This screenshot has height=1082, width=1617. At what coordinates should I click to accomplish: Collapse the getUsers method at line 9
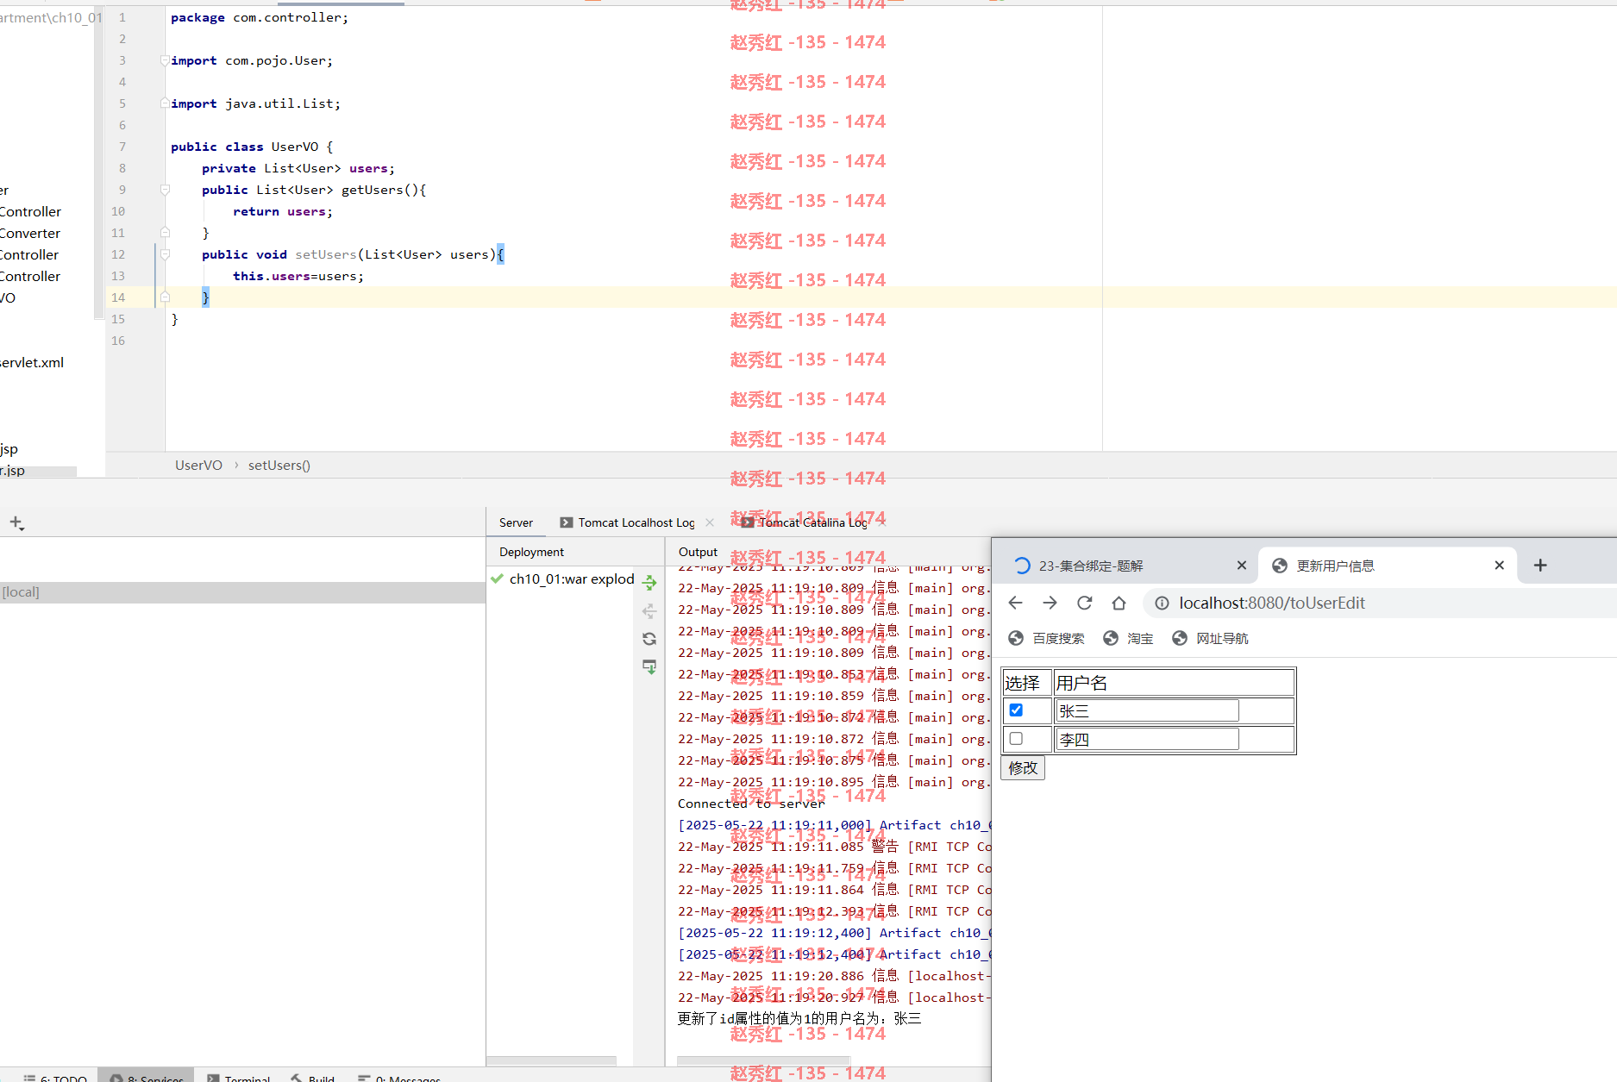[x=165, y=190]
